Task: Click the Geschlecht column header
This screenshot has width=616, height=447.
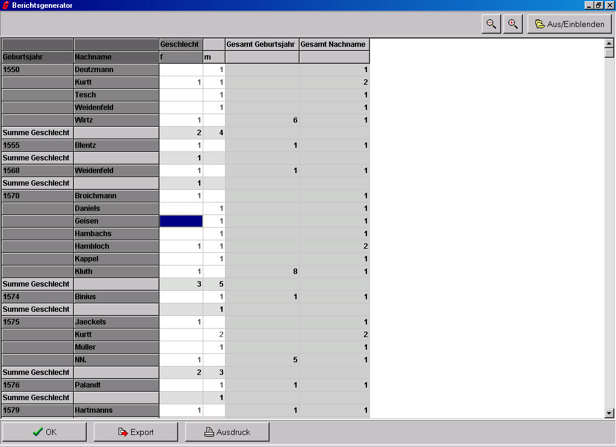Action: (180, 44)
